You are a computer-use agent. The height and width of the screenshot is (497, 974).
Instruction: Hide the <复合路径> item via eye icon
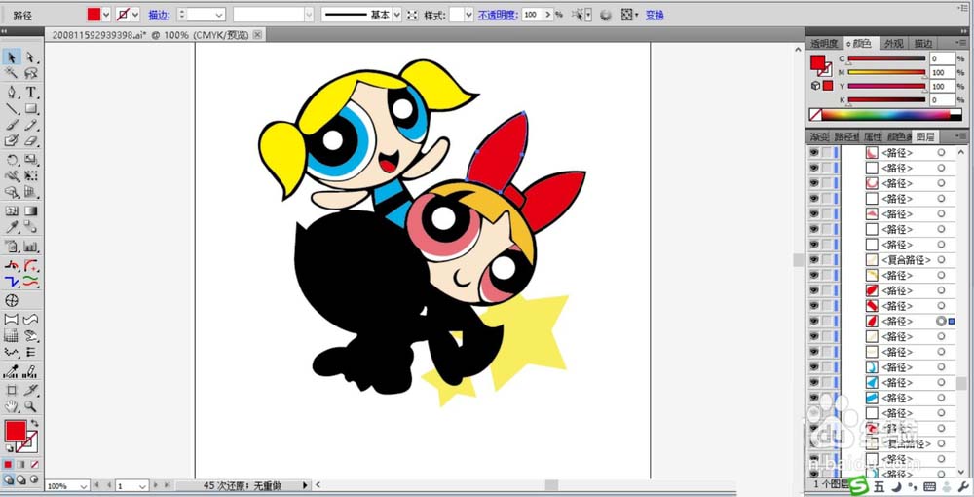pyautogui.click(x=813, y=259)
